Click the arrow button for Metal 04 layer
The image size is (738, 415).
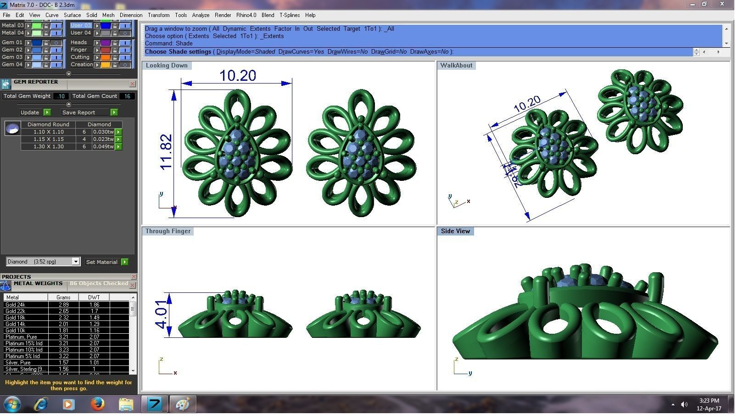pos(28,33)
